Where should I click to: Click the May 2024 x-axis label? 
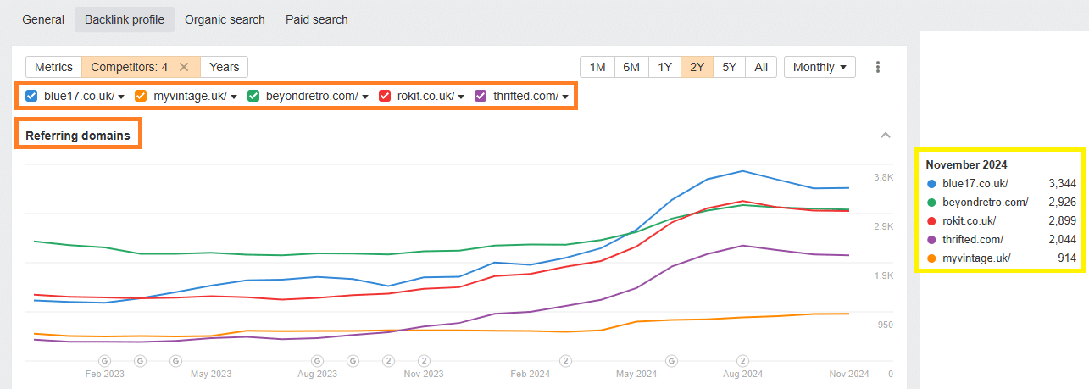click(636, 374)
